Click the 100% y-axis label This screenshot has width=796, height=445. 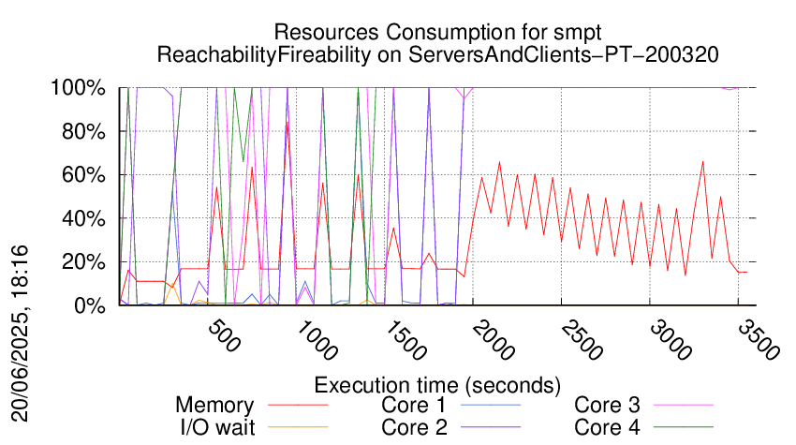pyautogui.click(x=78, y=88)
